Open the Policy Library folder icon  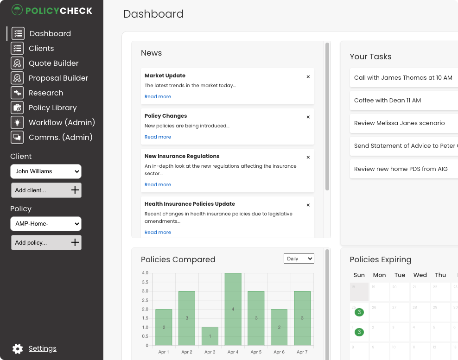click(x=17, y=107)
